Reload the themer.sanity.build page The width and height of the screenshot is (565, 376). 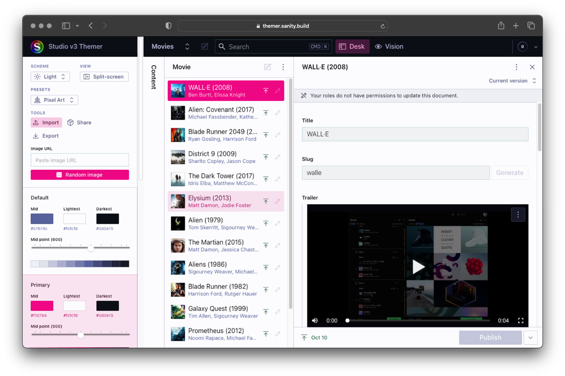pos(383,26)
